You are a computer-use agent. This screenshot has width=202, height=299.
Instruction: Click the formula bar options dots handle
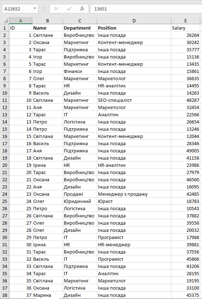click(44, 9)
